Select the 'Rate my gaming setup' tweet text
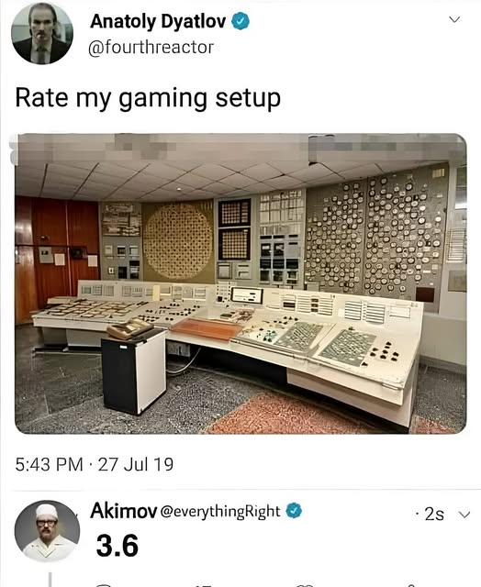This screenshot has height=587, width=481. [x=148, y=98]
